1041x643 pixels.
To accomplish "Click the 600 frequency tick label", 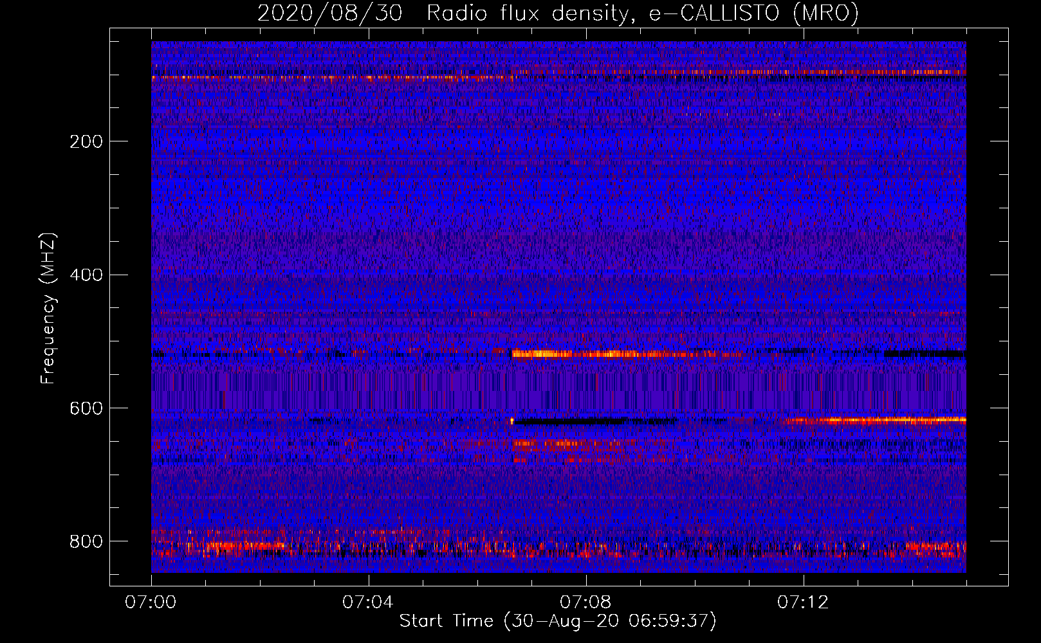I will [86, 409].
